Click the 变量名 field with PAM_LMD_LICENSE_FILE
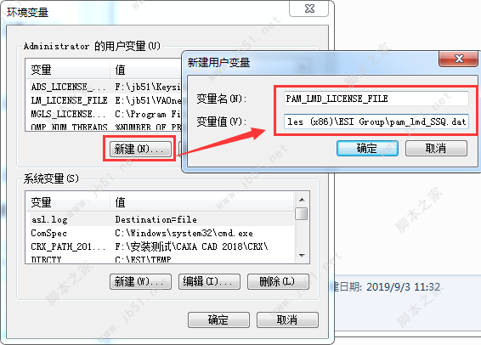 376,99
